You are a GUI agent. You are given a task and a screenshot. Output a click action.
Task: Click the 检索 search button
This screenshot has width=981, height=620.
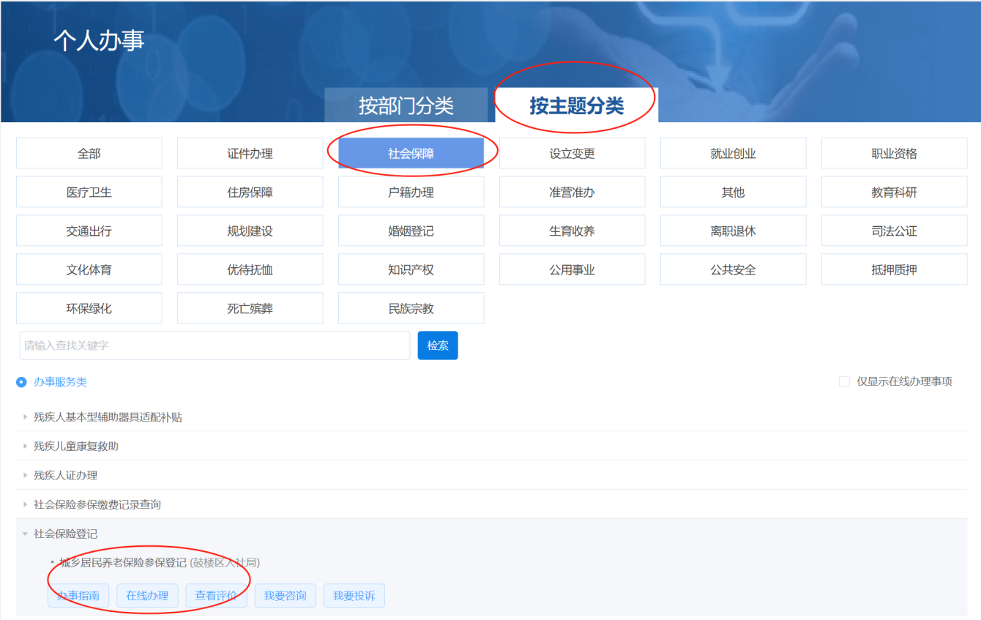click(437, 346)
